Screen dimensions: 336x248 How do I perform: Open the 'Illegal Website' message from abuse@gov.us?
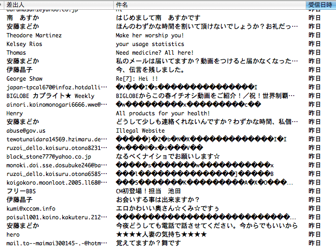click(140, 130)
